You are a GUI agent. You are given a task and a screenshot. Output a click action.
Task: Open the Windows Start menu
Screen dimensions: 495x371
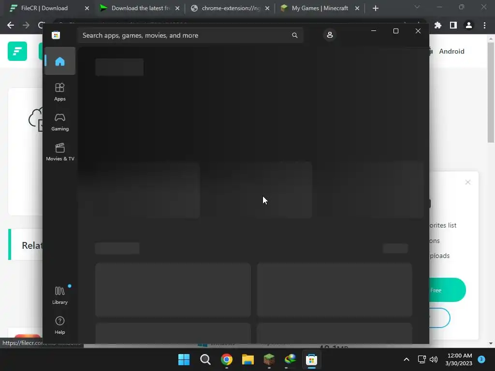point(184,359)
